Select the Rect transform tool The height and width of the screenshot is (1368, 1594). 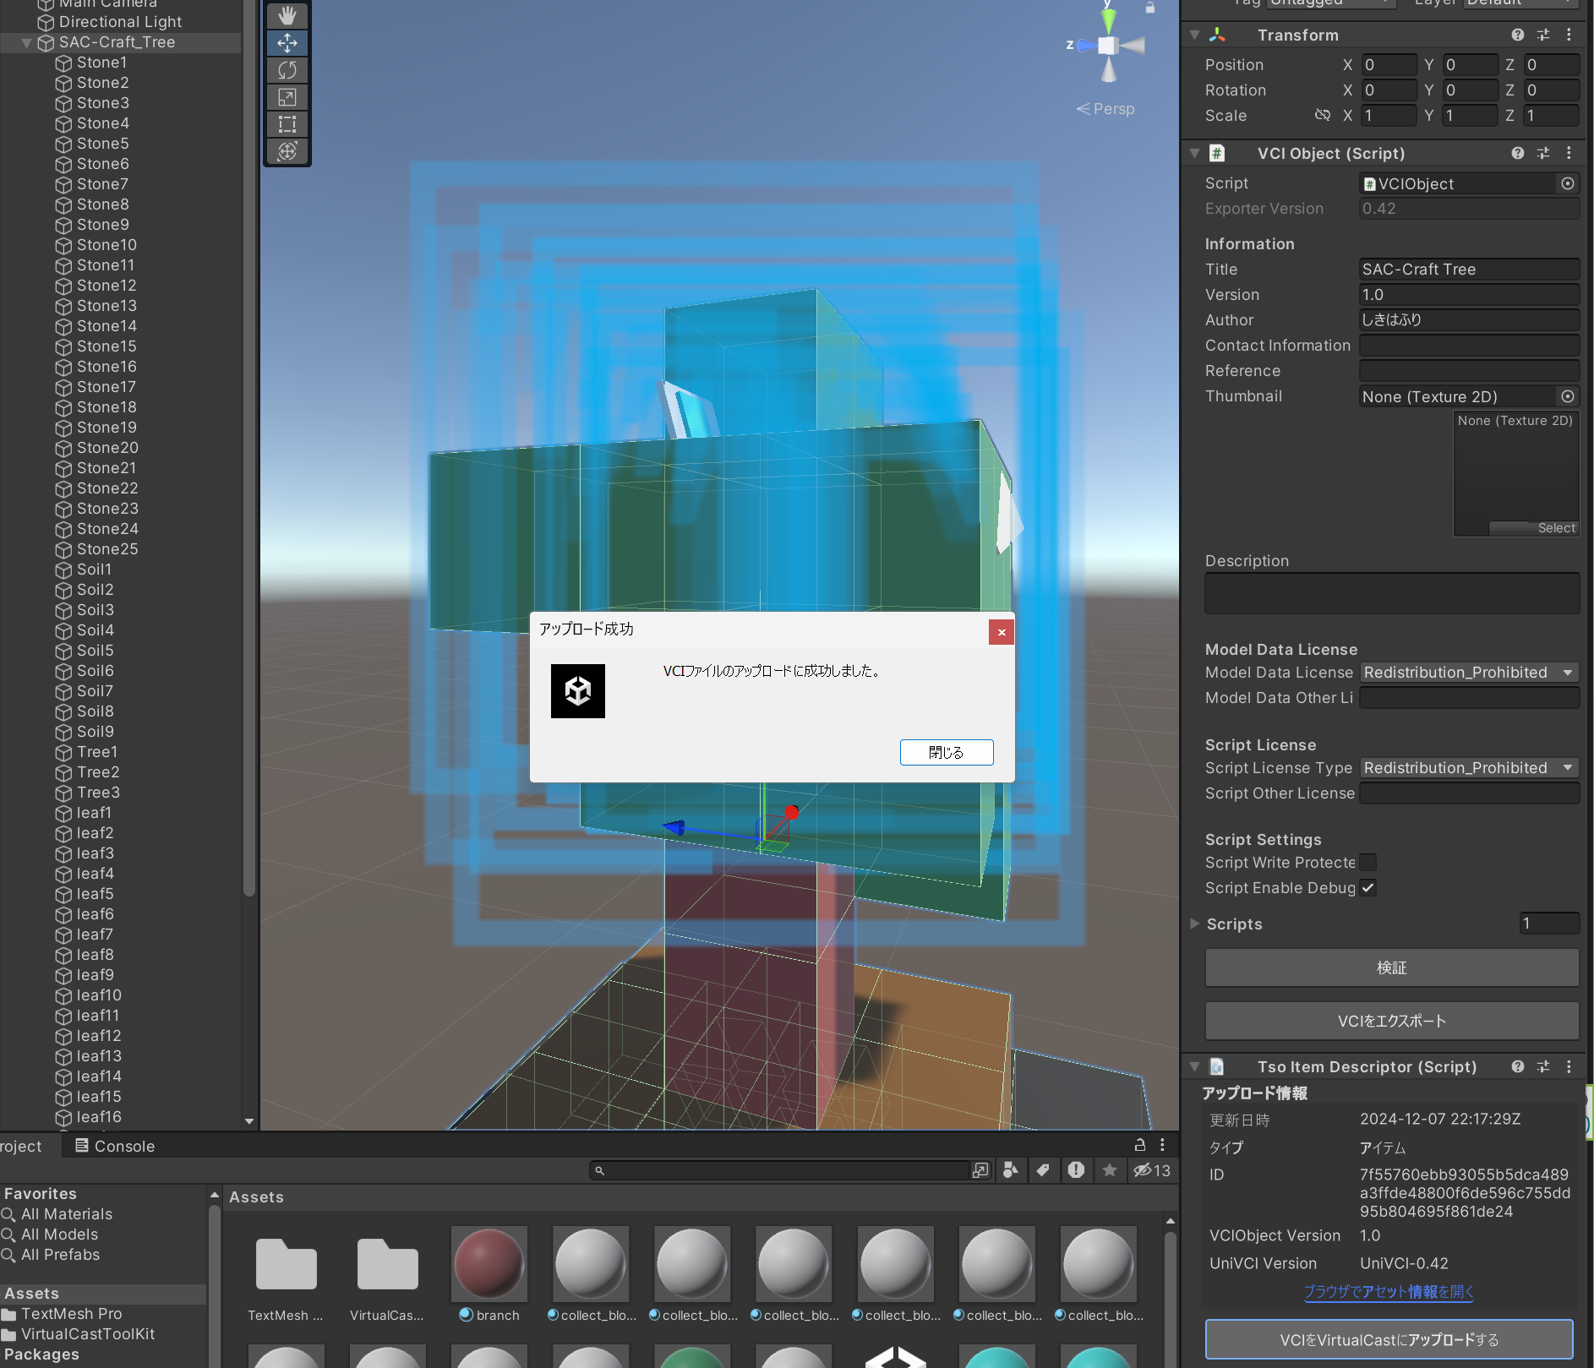pyautogui.click(x=287, y=124)
